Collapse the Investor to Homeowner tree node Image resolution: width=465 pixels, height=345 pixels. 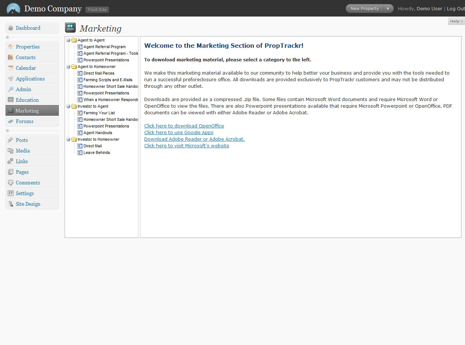pos(68,140)
